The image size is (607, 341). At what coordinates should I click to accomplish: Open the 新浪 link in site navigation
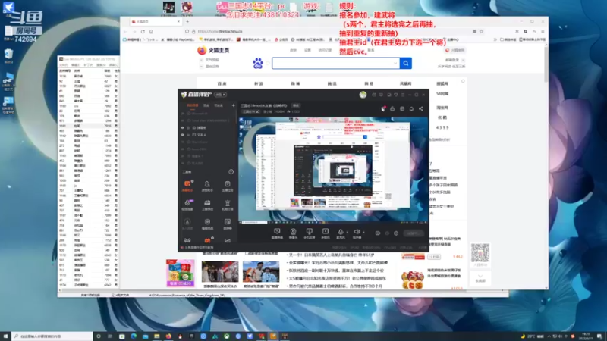(259, 83)
